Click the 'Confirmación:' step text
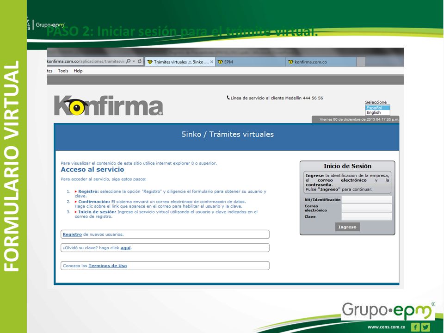The image size is (444, 333). coord(94,202)
